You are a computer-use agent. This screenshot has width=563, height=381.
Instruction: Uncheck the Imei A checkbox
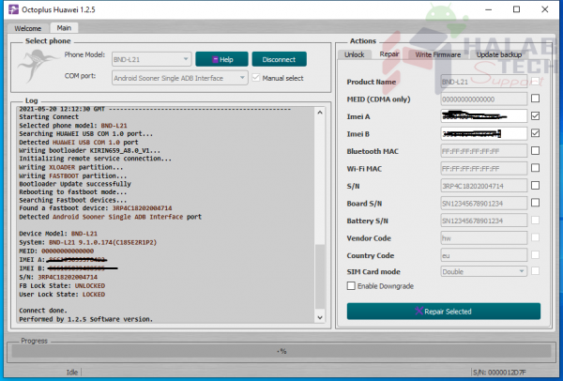535,115
